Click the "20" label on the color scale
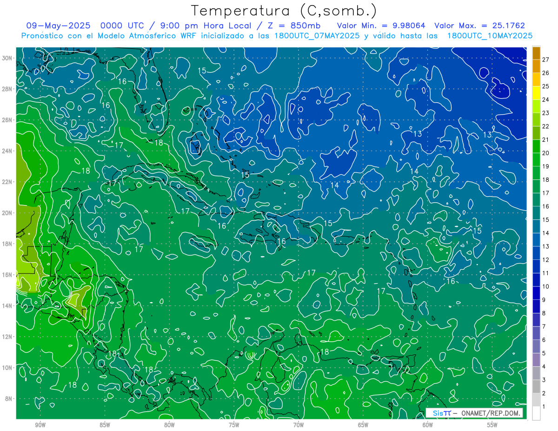Viewport: 558px width, 431px height. [545, 153]
